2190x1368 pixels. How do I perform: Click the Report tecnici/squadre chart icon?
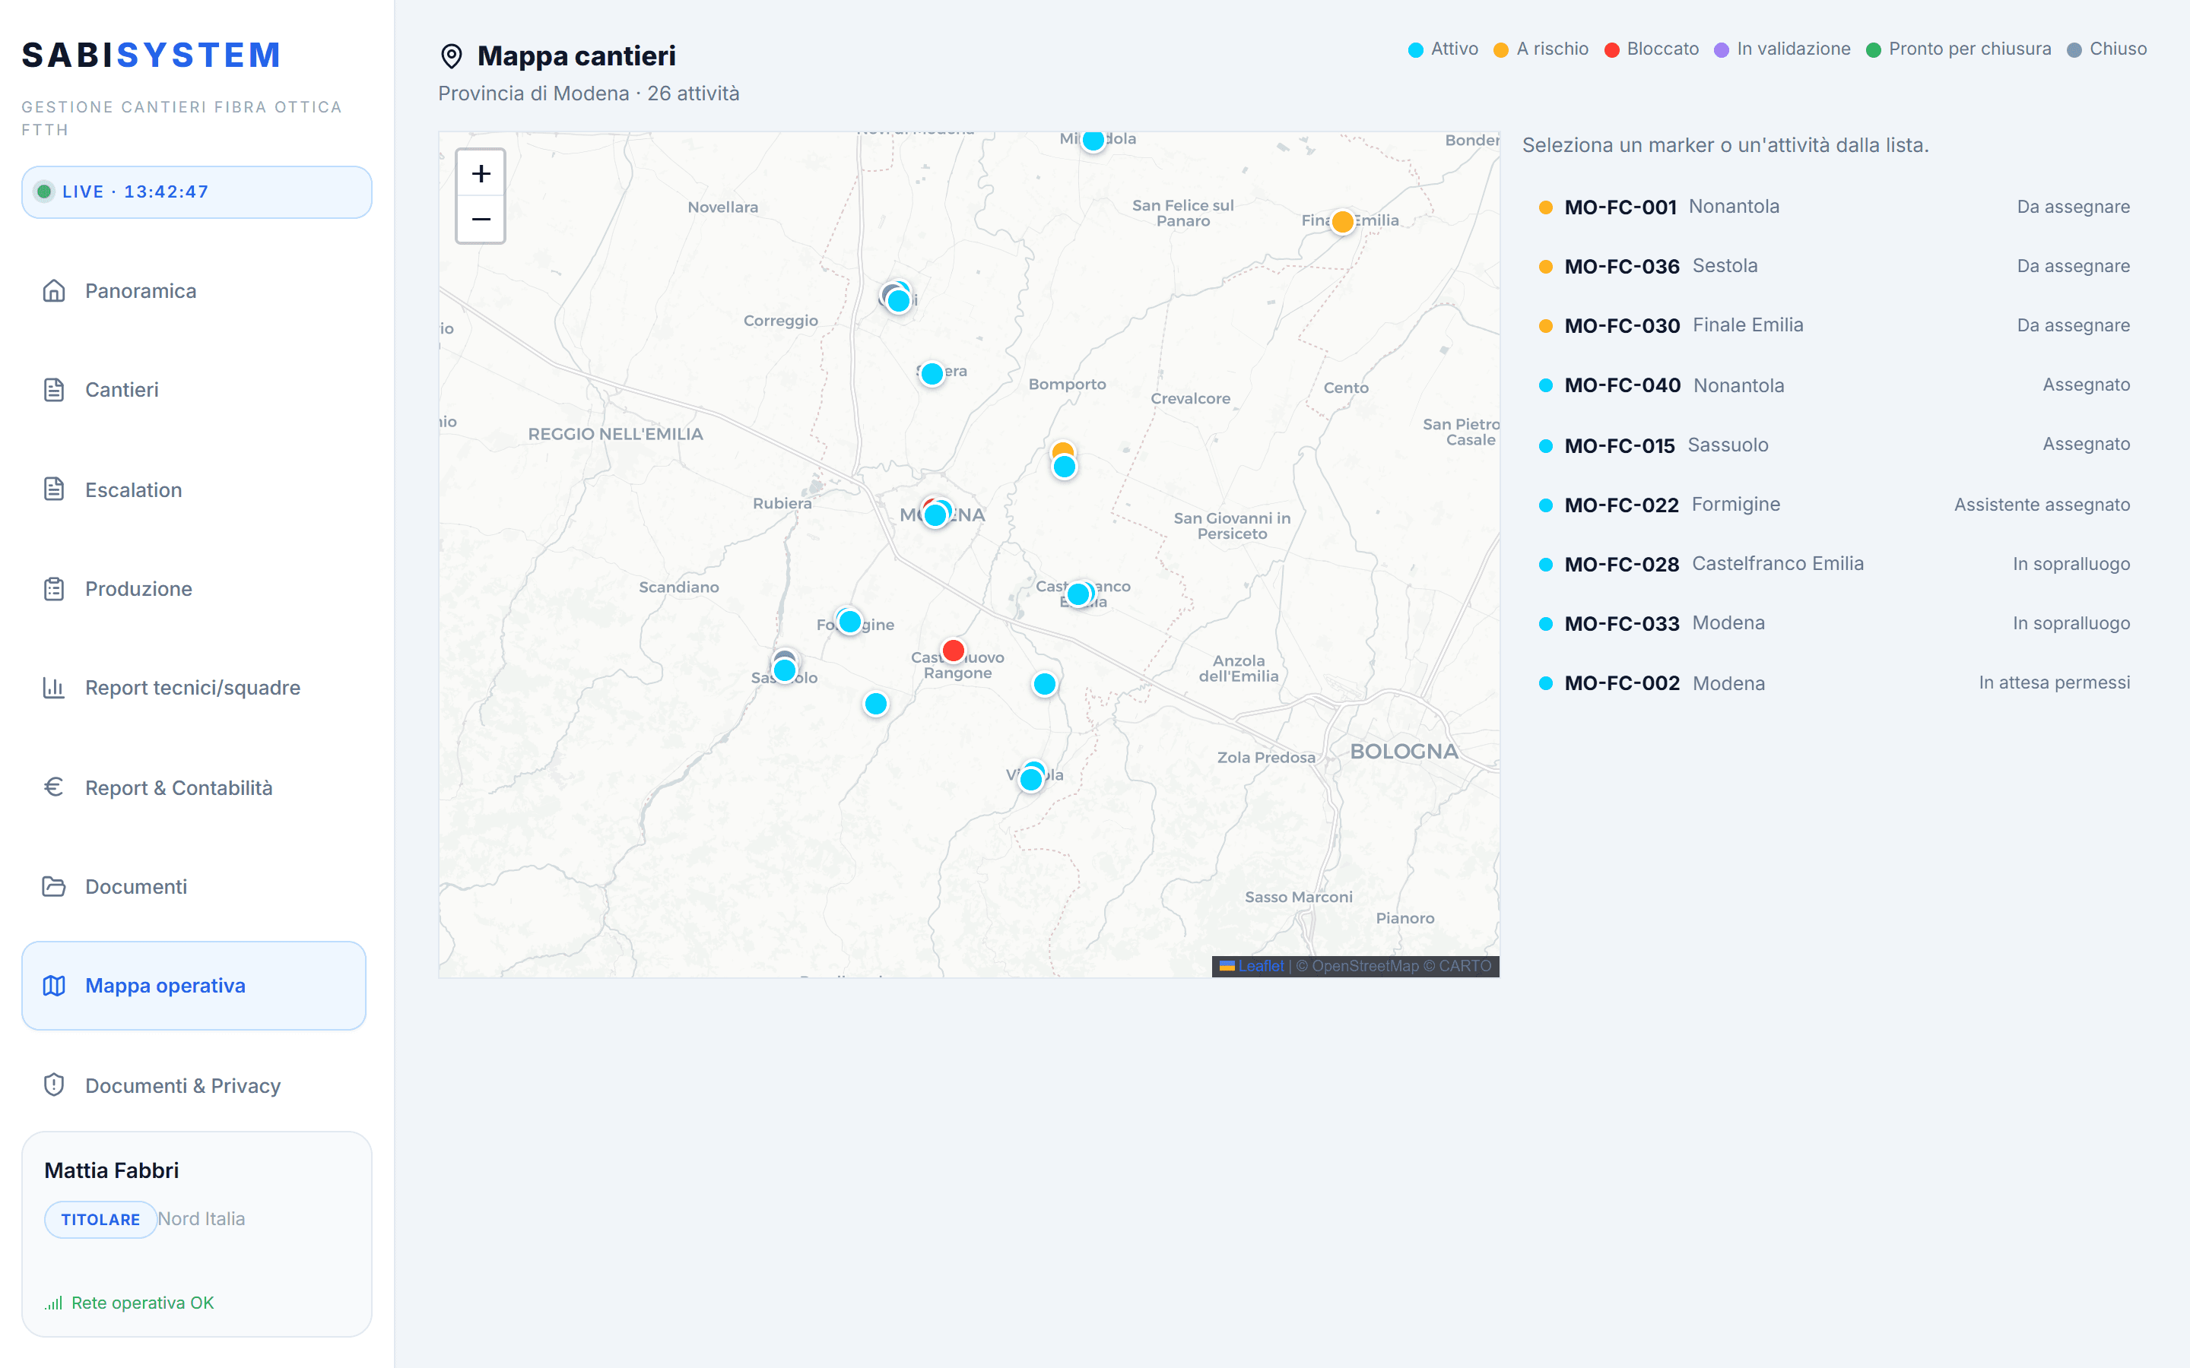pos(54,688)
